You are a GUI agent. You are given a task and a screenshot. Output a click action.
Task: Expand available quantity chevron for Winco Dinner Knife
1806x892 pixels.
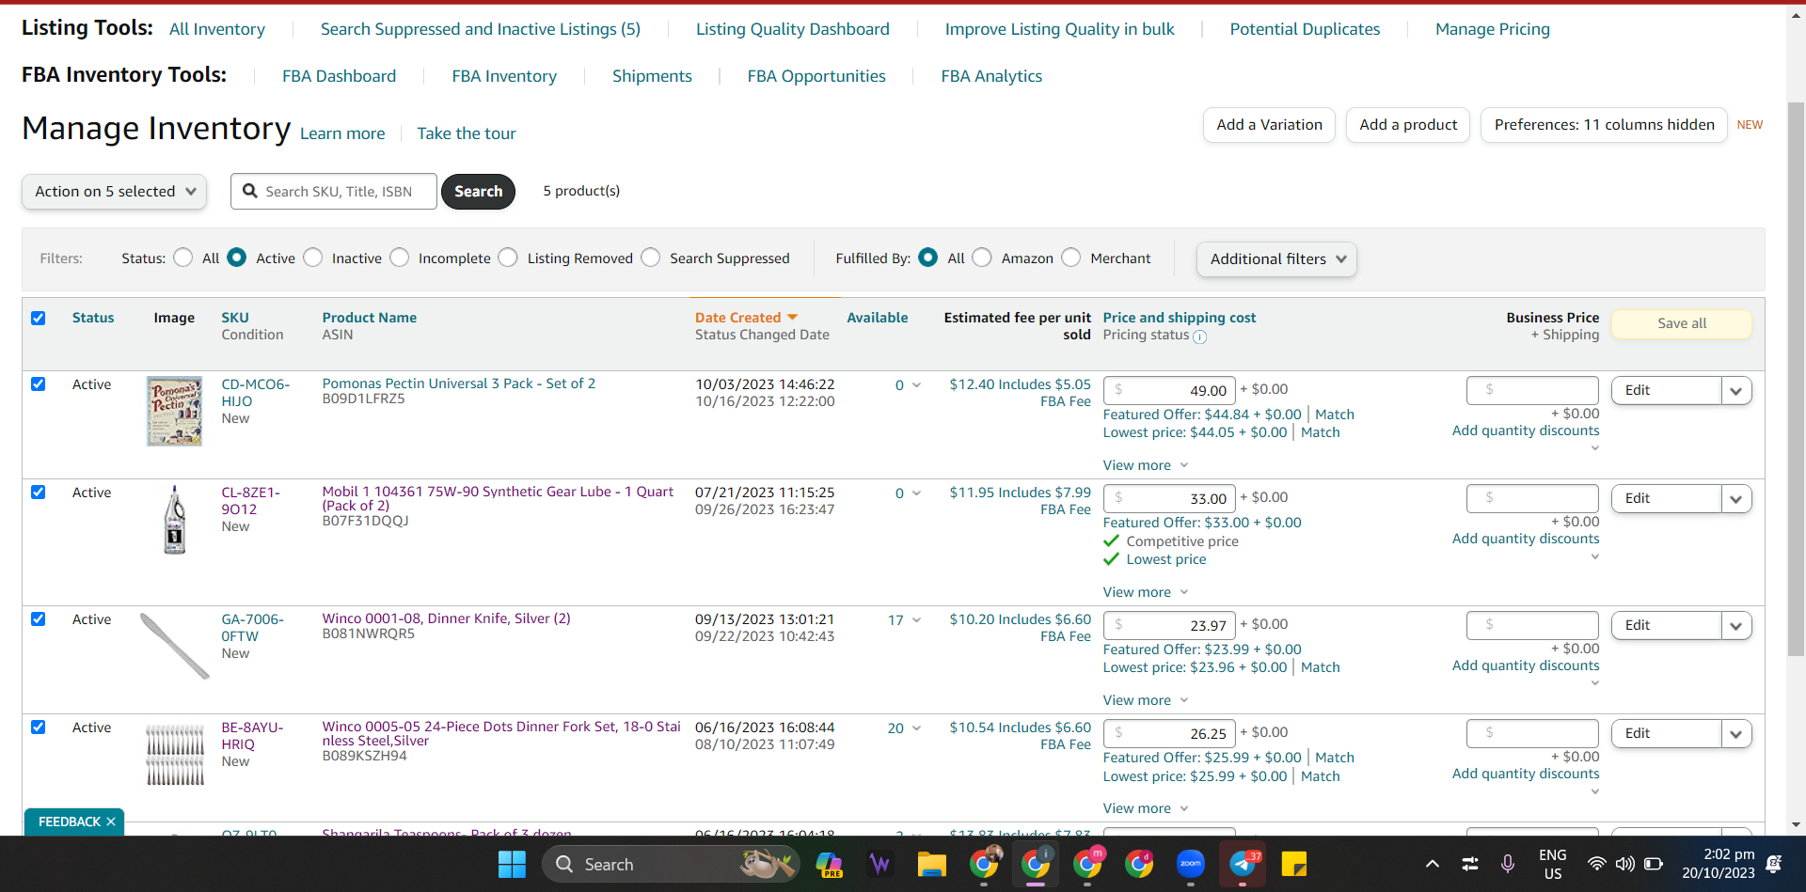click(917, 619)
